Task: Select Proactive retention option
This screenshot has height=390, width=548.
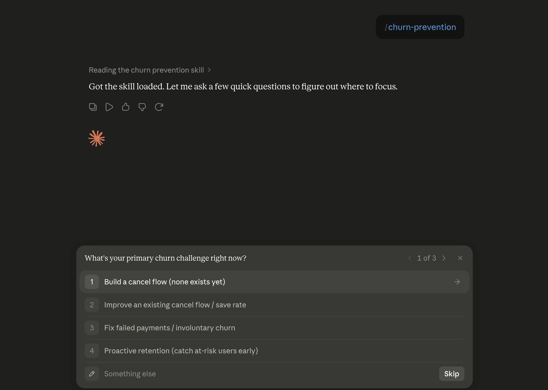Action: pyautogui.click(x=274, y=351)
